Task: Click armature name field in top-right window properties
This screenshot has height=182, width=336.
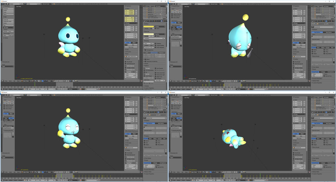Action: coord(324,27)
